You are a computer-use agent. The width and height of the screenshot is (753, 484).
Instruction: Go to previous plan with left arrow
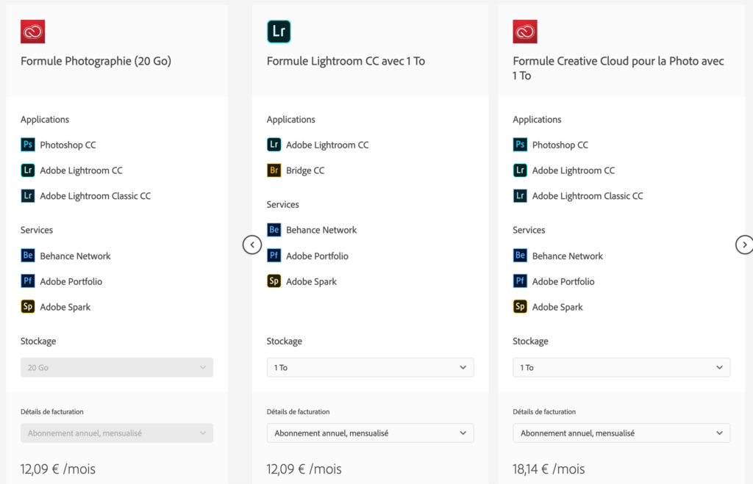coord(252,245)
